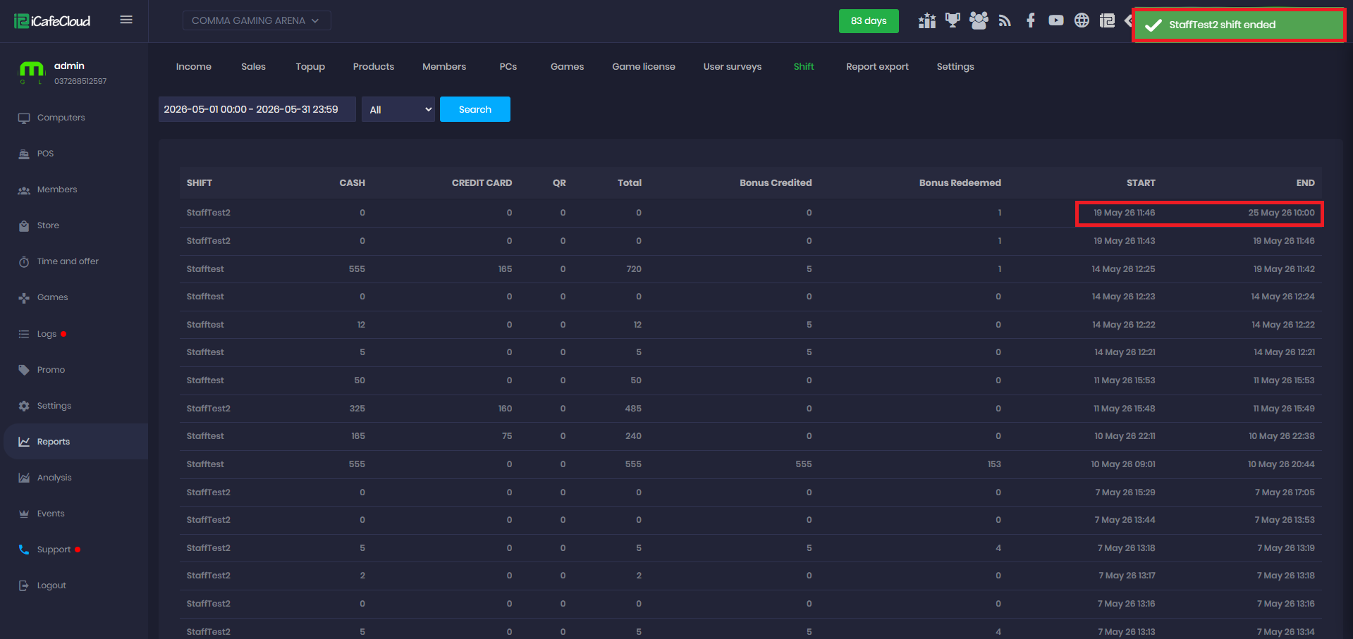Open Computers in the sidebar

click(x=61, y=118)
